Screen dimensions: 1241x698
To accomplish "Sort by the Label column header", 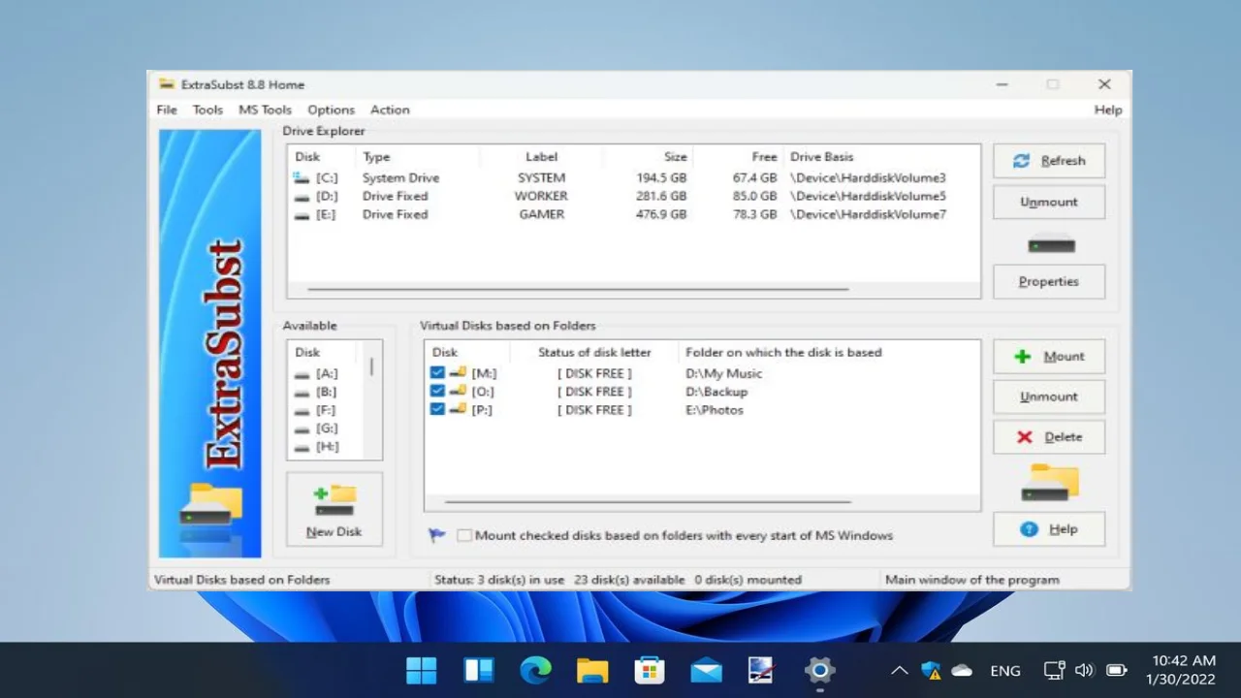I will coord(541,156).
